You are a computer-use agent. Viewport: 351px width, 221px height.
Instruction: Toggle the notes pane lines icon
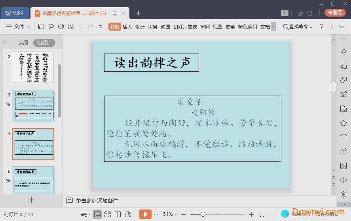[x=84, y=214]
